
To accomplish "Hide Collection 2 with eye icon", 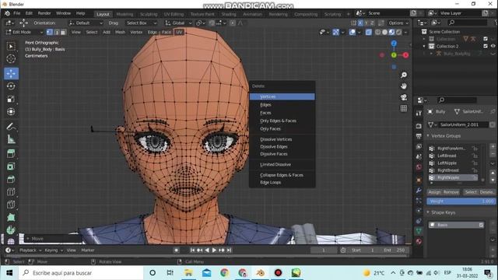I will 493,46.
